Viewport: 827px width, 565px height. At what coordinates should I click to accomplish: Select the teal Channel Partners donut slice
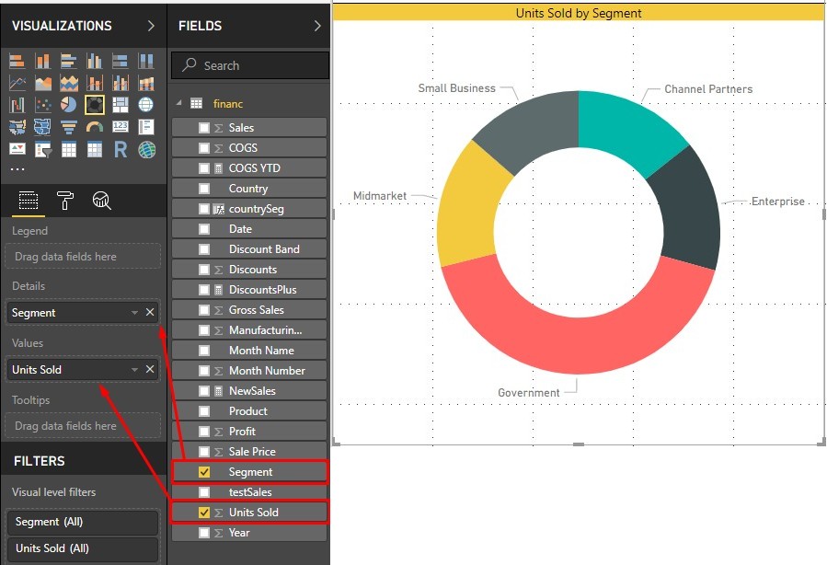point(625,129)
